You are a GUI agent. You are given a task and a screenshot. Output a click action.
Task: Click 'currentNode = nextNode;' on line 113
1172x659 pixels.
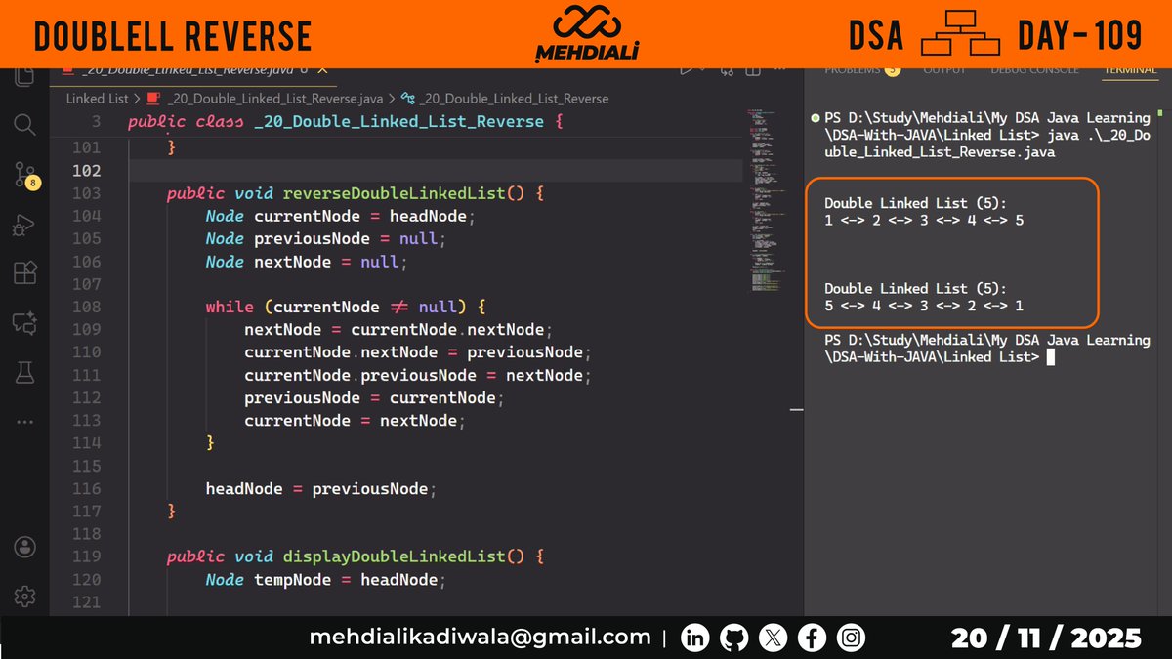tap(356, 421)
